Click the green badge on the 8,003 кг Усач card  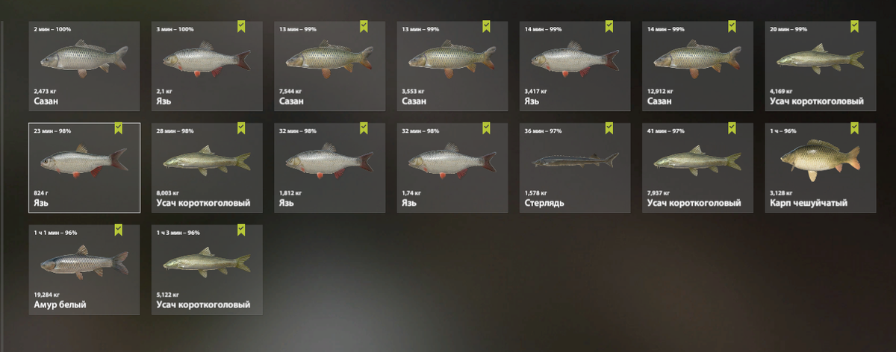[x=241, y=129]
